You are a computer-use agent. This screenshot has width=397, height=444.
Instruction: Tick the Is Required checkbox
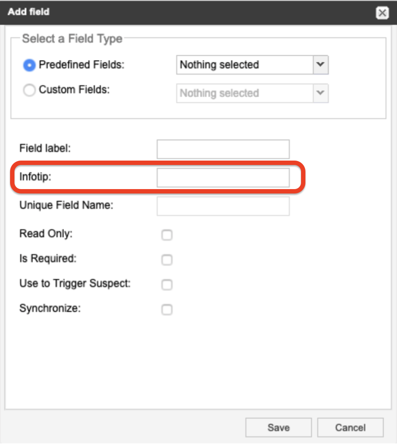[x=167, y=260]
